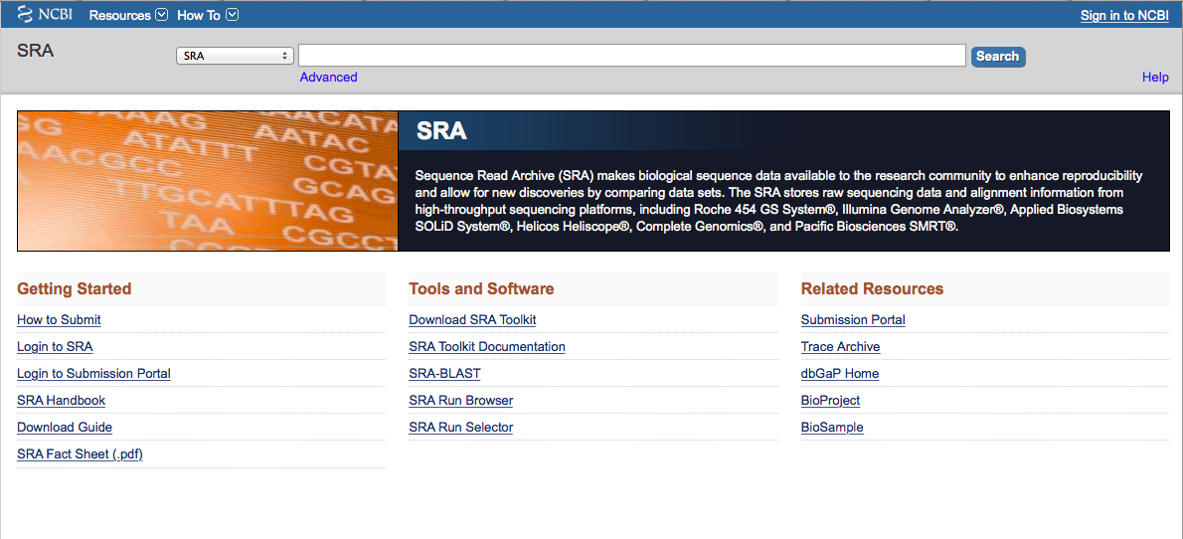Screen dimensions: 1183x539
Task: Open How to Submit link
Action: [59, 320]
